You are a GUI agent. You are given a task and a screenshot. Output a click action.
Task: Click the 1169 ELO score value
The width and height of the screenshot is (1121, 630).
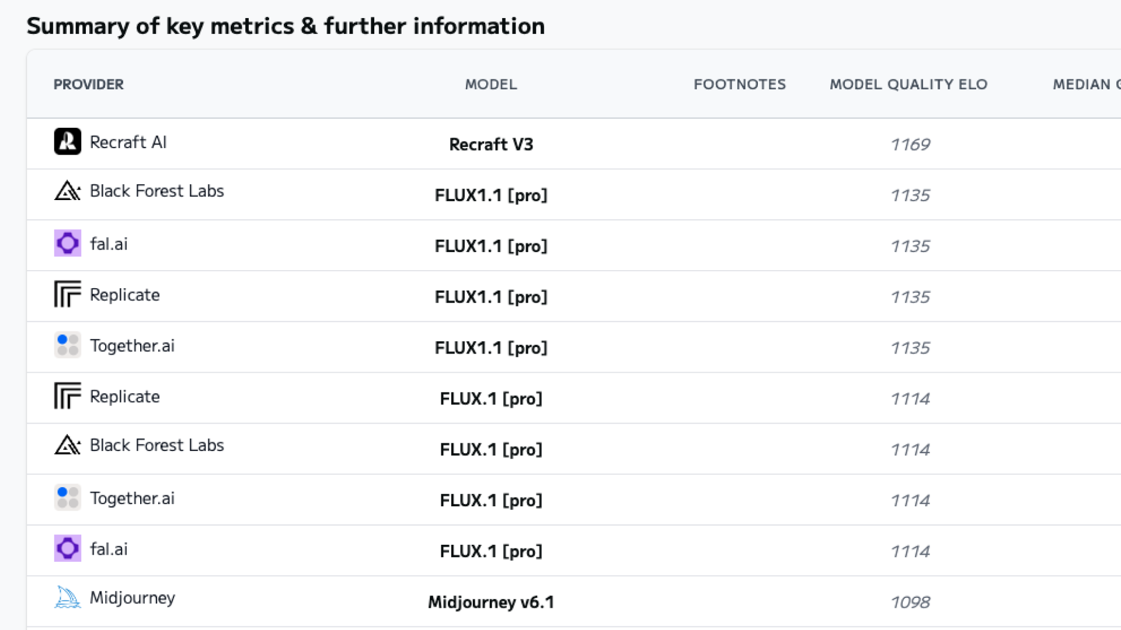point(910,144)
